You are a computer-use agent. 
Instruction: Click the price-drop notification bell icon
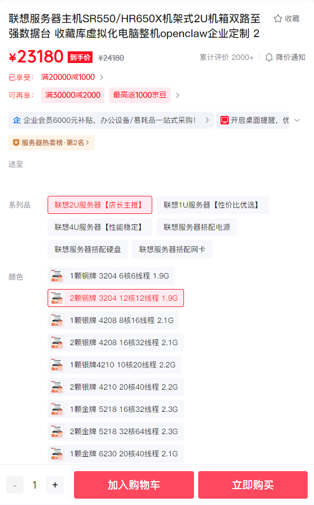(269, 57)
